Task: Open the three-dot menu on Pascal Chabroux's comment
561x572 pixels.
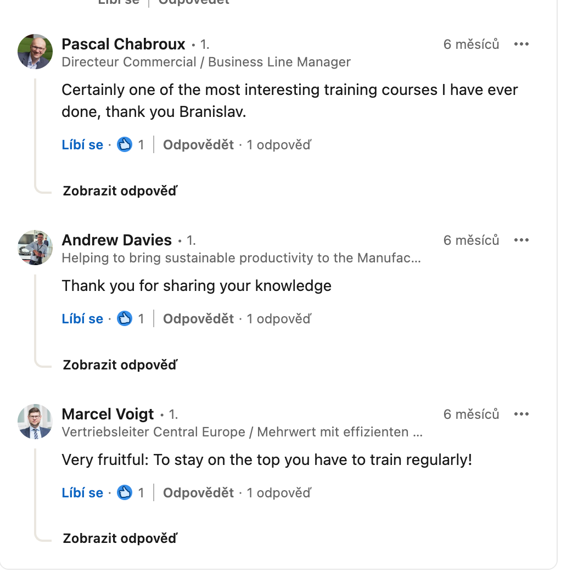Action: tap(521, 44)
